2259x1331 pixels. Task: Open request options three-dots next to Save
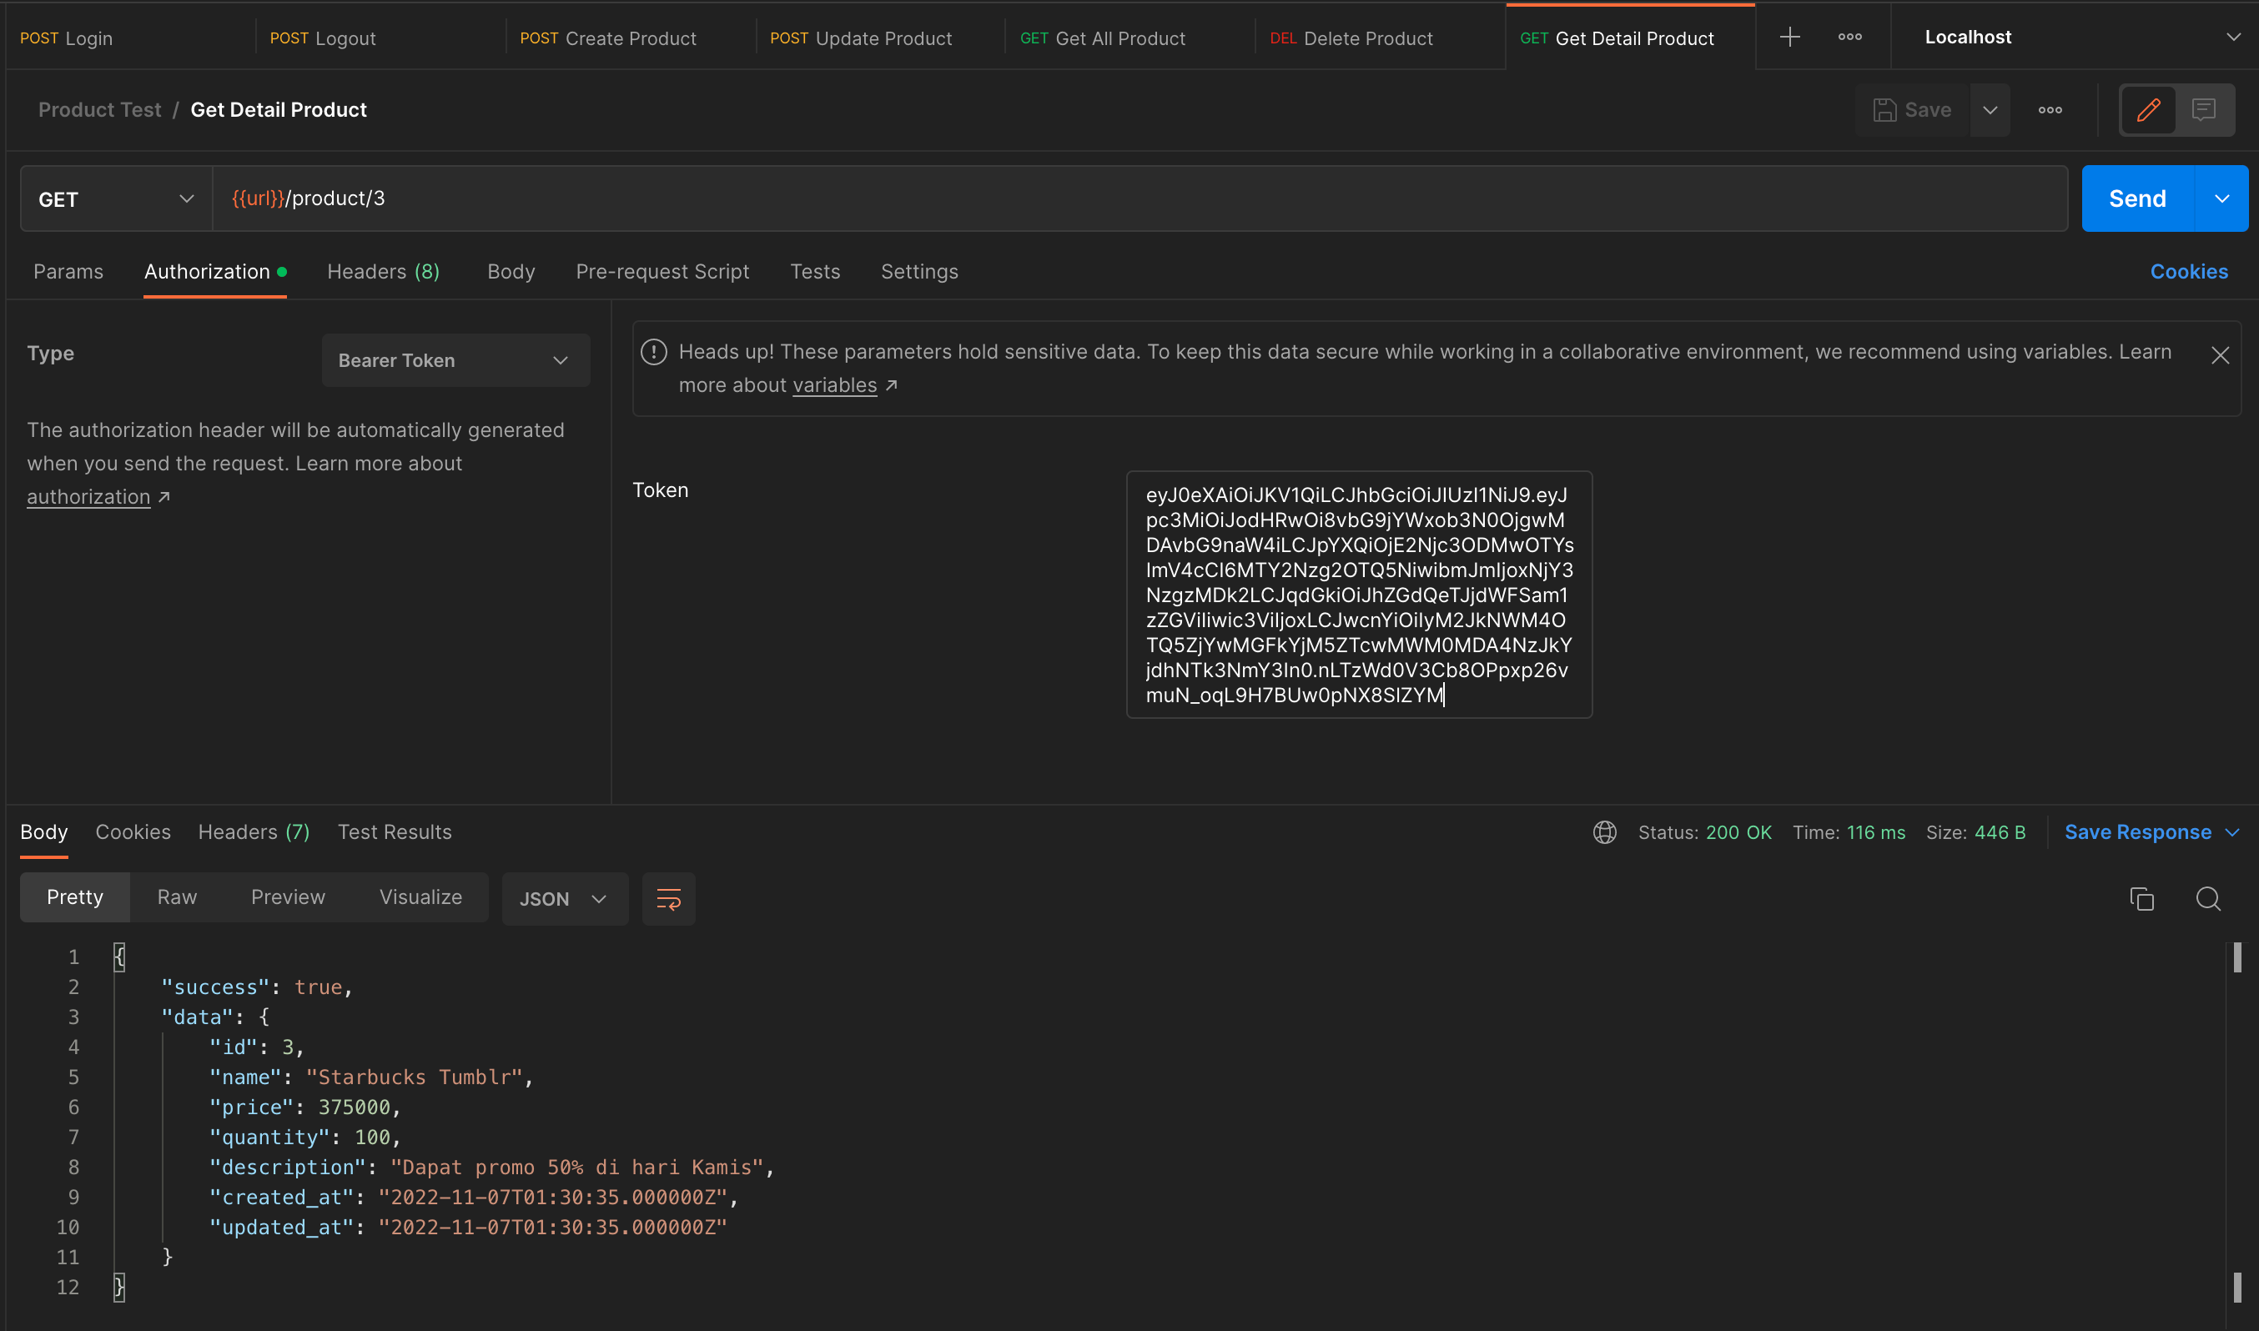click(2049, 110)
